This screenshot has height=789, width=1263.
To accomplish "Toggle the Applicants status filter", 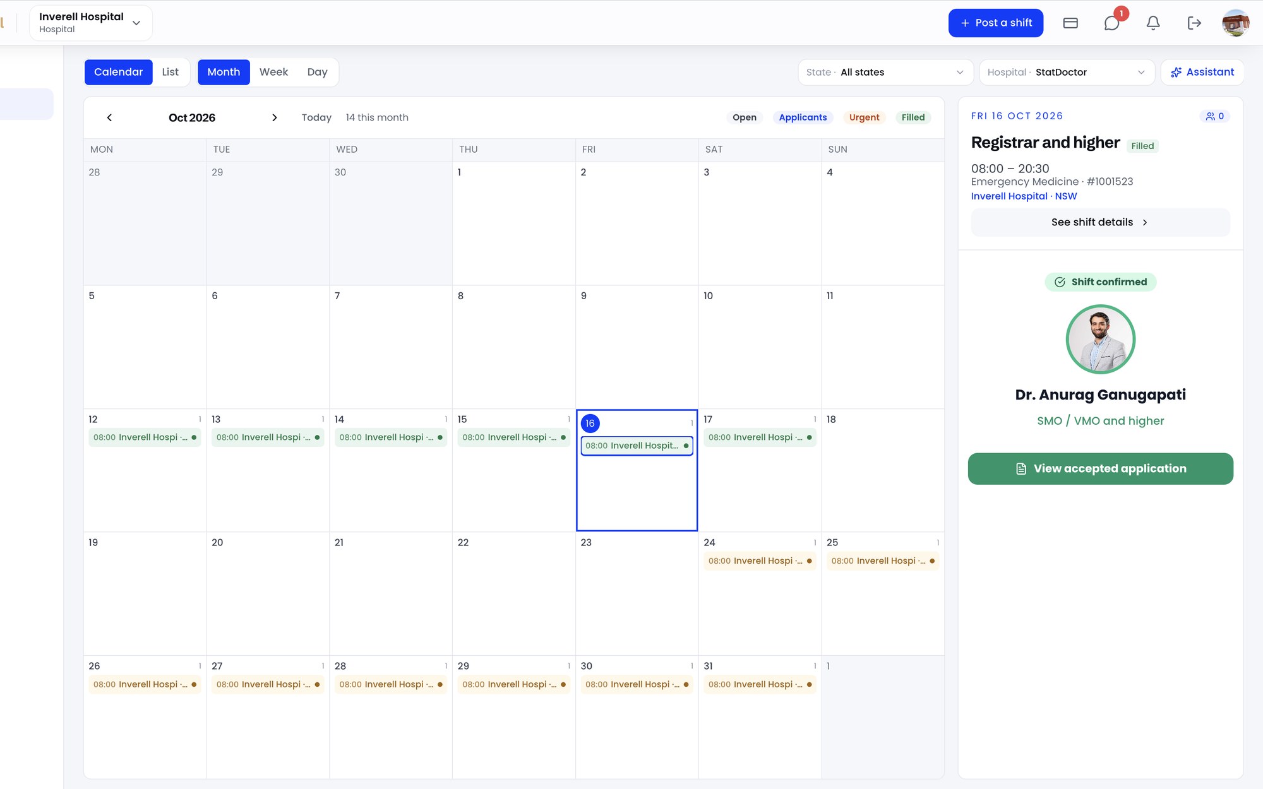I will tap(803, 117).
